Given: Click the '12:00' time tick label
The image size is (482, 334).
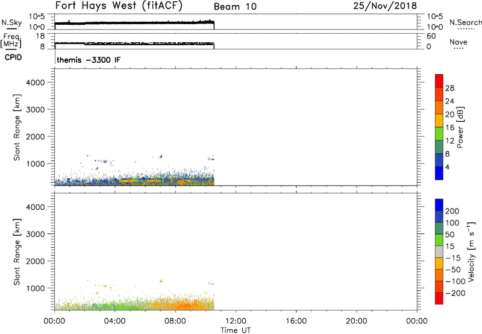Looking at the screenshot, I should (236, 321).
